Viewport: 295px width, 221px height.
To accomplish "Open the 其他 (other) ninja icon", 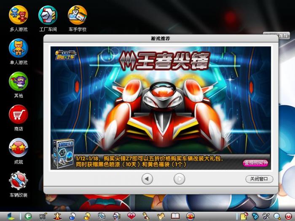I will tap(19, 81).
